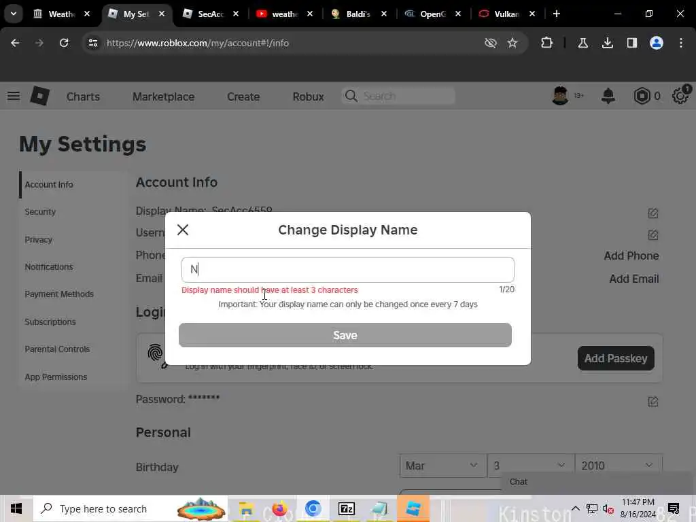The width and height of the screenshot is (696, 522).
Task: Click the Save button in dialog
Action: [345, 335]
